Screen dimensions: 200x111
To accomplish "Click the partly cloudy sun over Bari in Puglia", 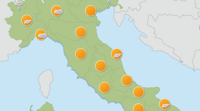I will click(165, 104).
